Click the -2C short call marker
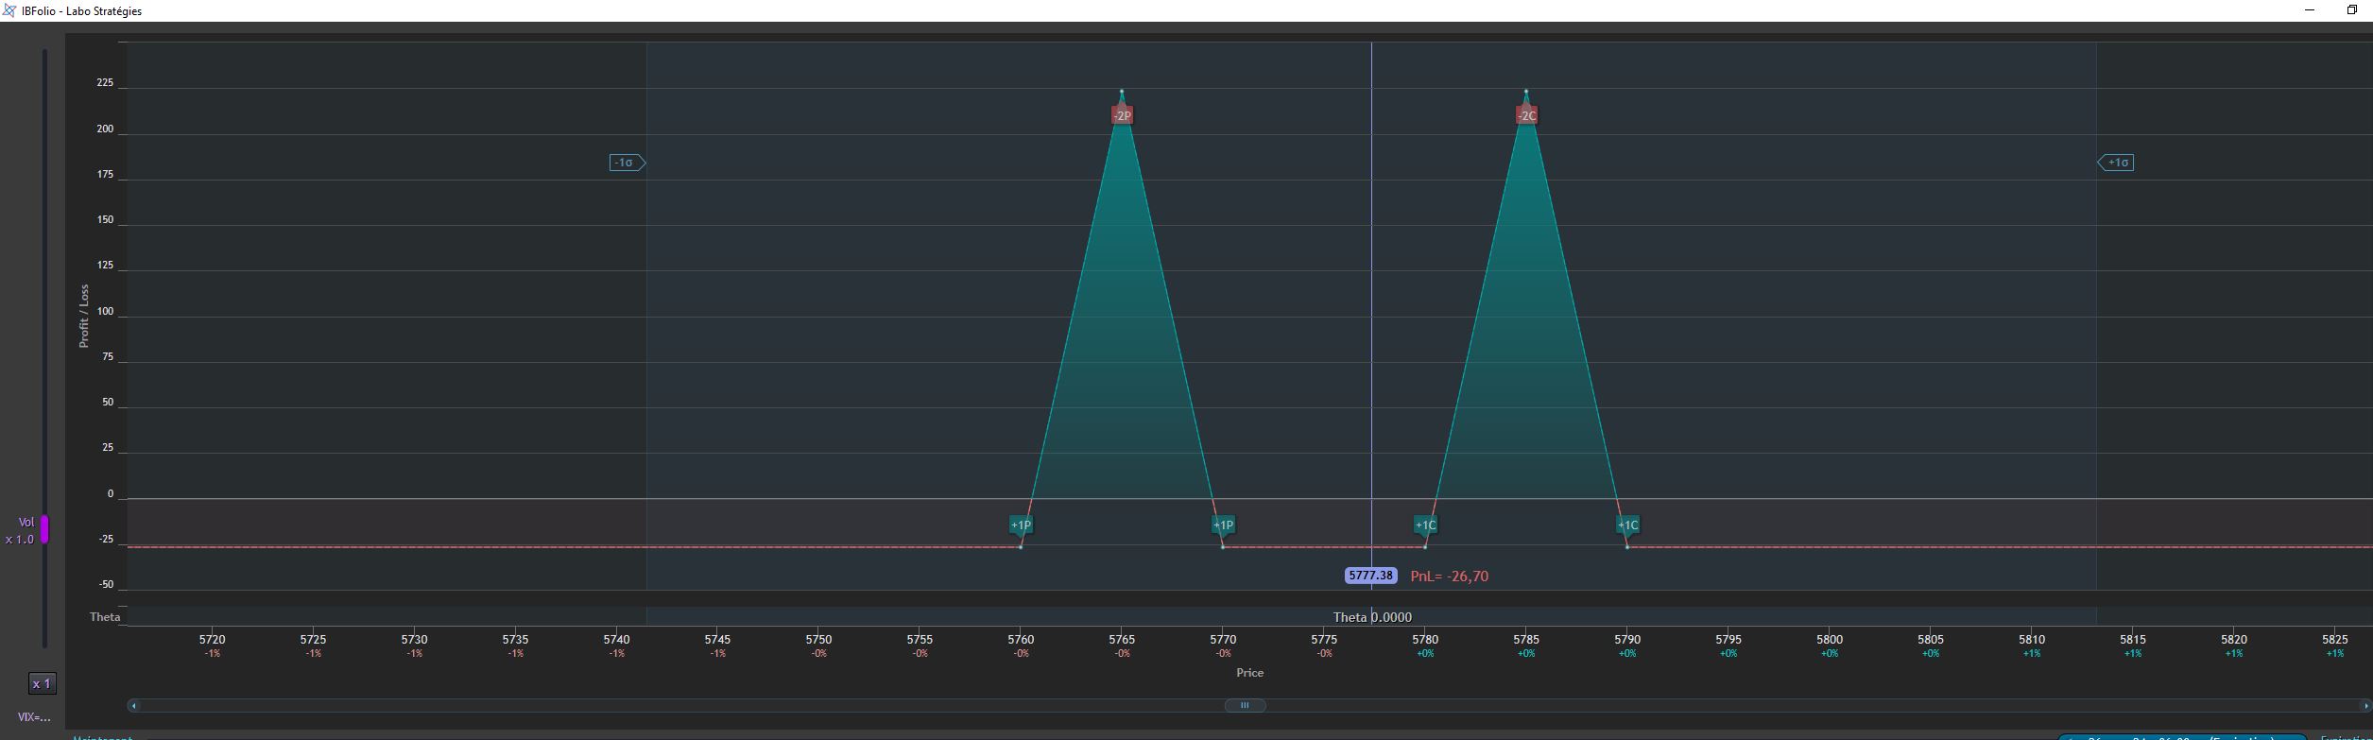This screenshot has width=2373, height=740. click(1526, 115)
